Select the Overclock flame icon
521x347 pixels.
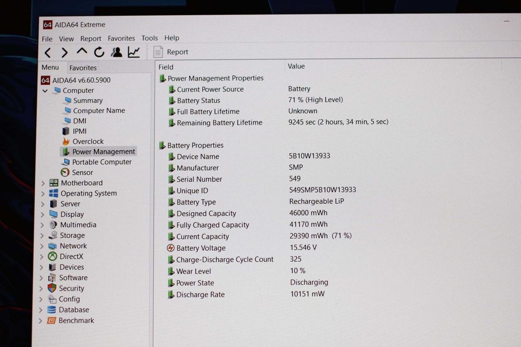point(66,142)
